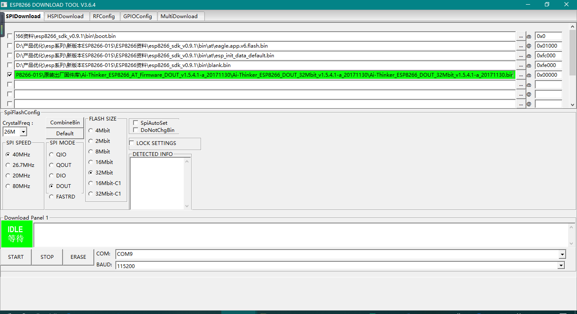Select QIO SPI mode
This screenshot has width=577, height=314.
[52, 155]
